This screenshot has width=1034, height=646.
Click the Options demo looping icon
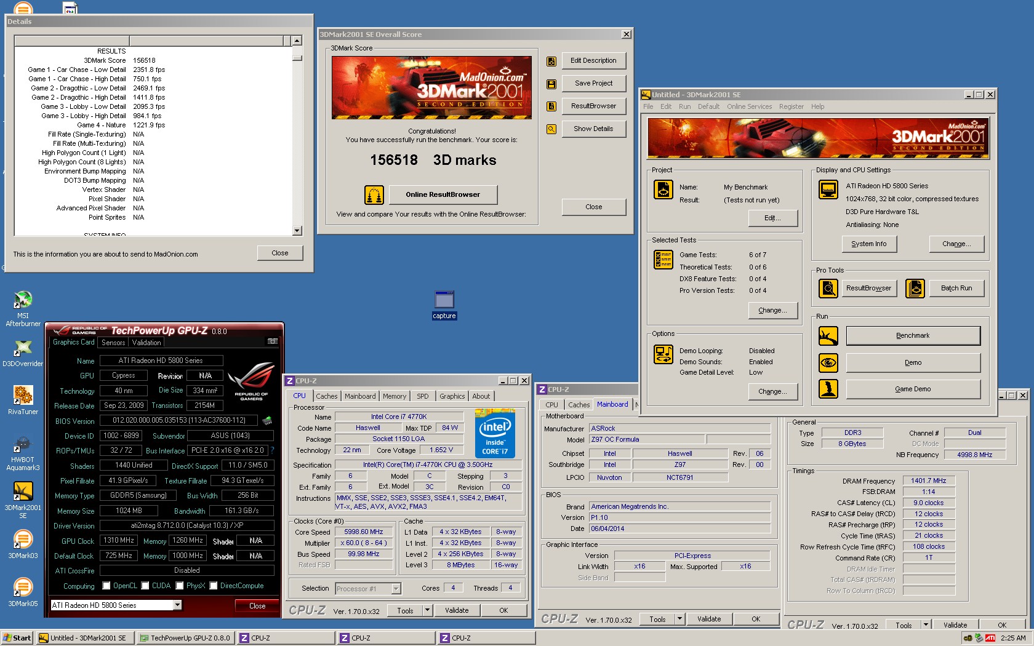tap(663, 354)
